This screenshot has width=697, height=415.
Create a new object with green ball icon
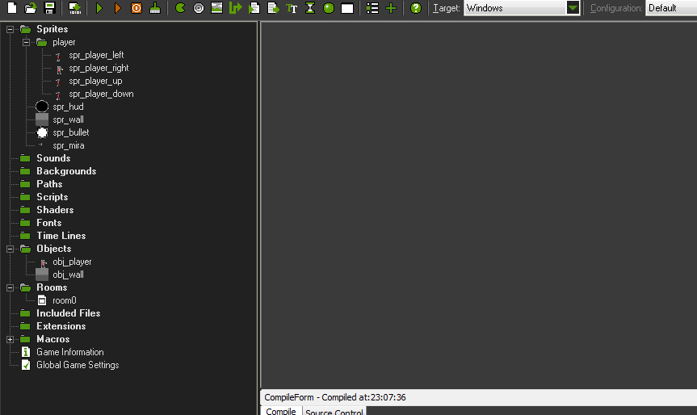[x=329, y=8]
